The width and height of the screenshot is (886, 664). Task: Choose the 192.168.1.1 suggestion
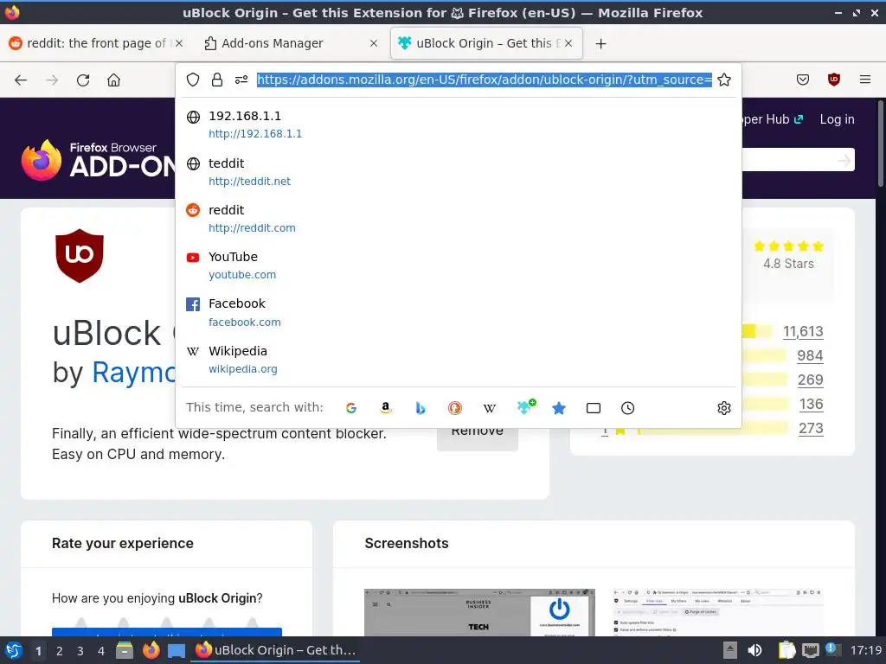point(459,124)
